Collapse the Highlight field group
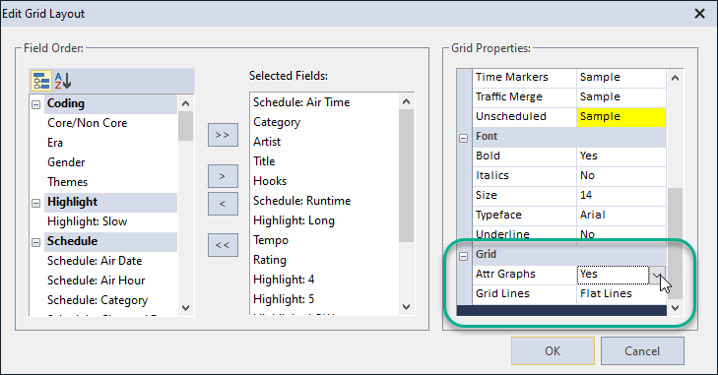 point(35,204)
